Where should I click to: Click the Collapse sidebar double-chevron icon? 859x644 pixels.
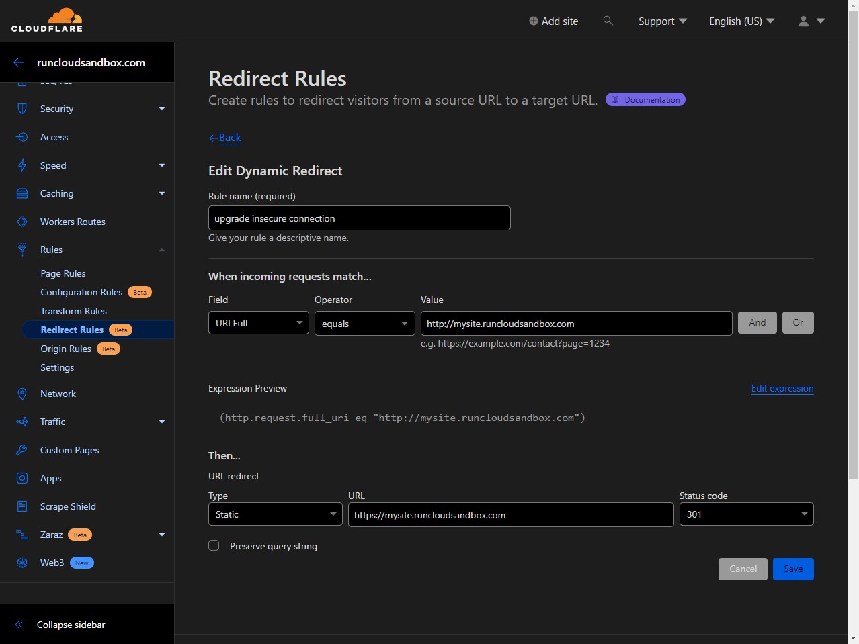(19, 625)
